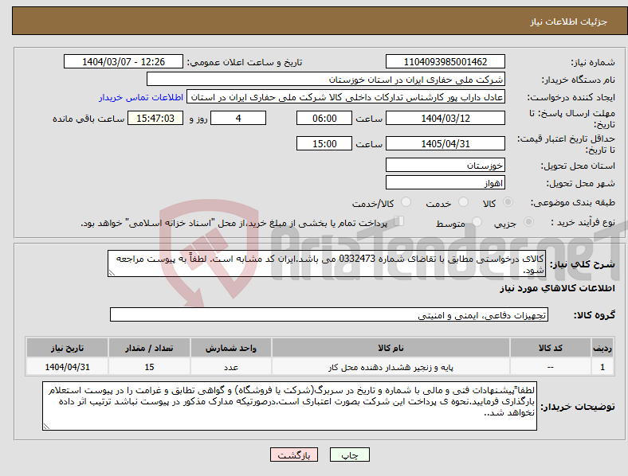Viewport: 628px width, 476px height.
Task: Click the deadline time field 06:00
Action: pyautogui.click(x=324, y=119)
